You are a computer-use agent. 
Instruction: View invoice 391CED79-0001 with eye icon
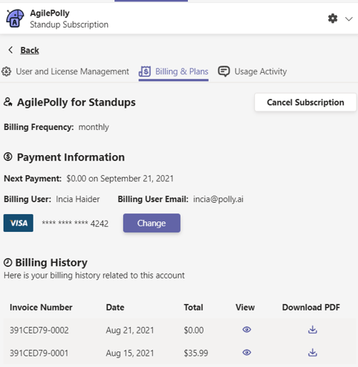pyautogui.click(x=247, y=352)
